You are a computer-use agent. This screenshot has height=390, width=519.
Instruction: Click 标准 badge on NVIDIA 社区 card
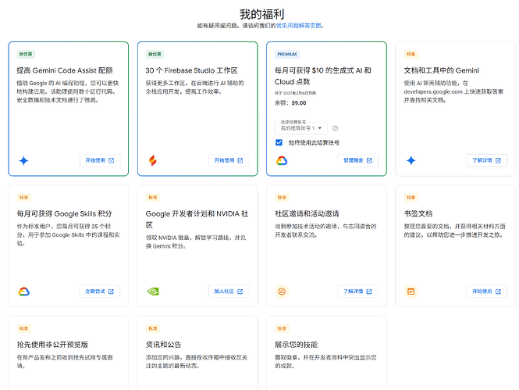[x=153, y=198]
